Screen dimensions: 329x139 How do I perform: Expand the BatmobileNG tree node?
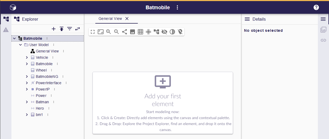[x=27, y=77]
